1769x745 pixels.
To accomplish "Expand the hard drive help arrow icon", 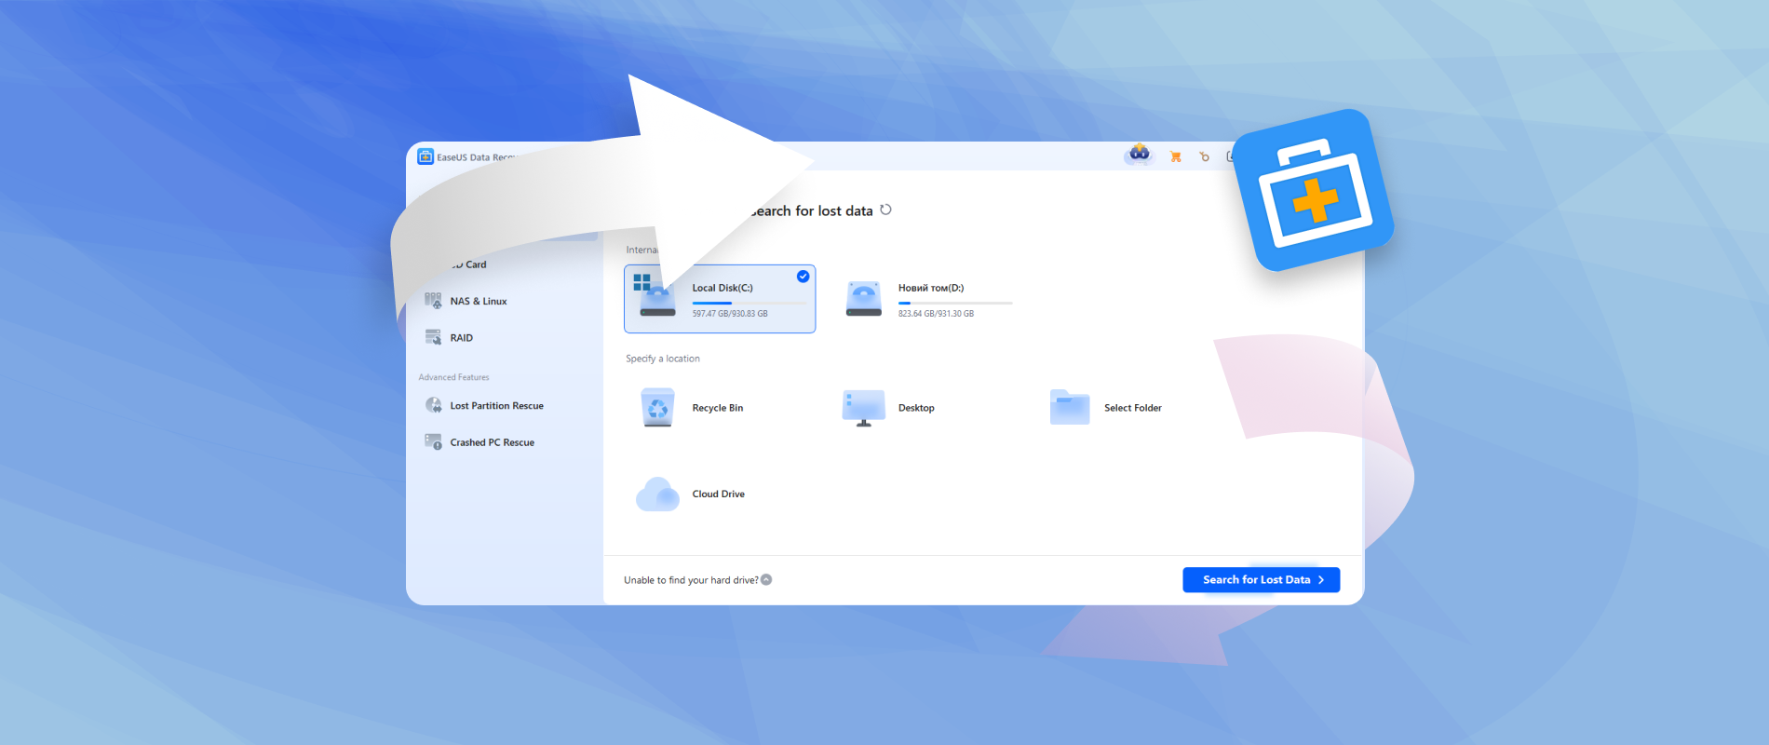I will [x=766, y=579].
